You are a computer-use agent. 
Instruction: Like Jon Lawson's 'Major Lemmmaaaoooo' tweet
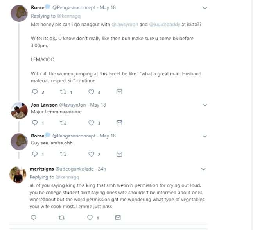point(92,123)
